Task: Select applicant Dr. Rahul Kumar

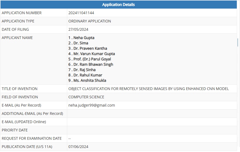Action: click(85, 75)
